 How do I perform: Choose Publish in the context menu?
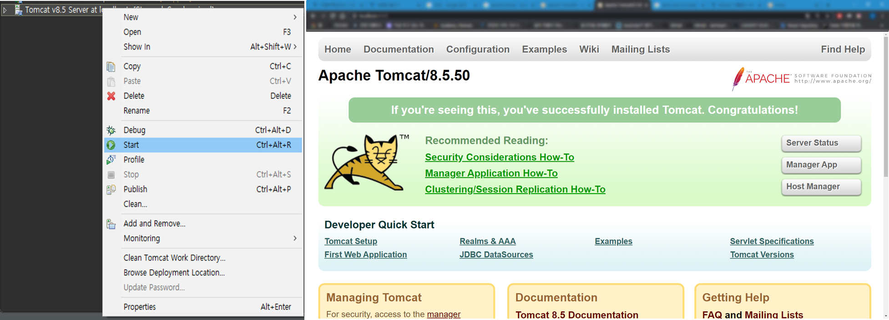pyautogui.click(x=203, y=189)
